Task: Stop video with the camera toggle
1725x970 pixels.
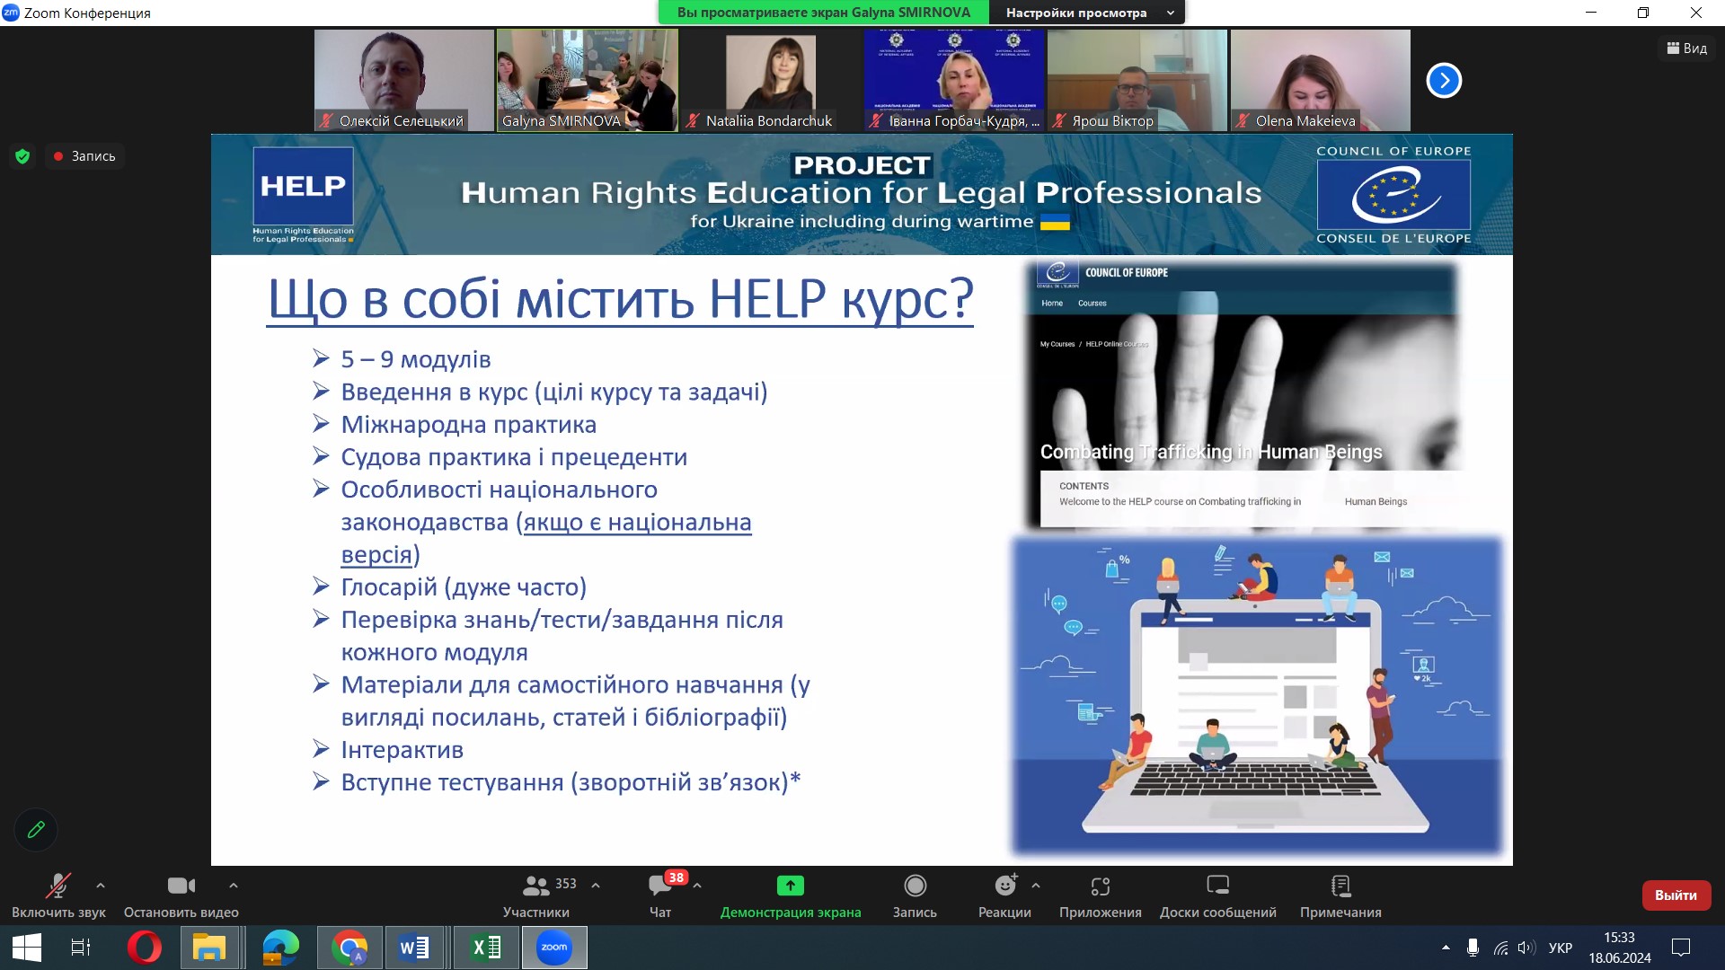Action: (181, 886)
